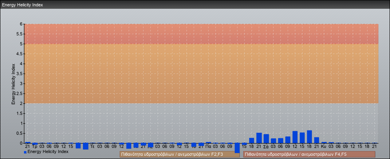This screenshot has width=390, height=159.
Task: Click the bar at 21 just before Σά
Action: [259, 138]
